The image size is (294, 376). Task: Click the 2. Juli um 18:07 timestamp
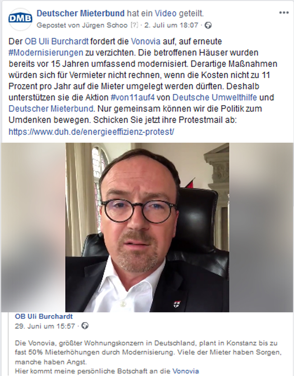coord(171,26)
